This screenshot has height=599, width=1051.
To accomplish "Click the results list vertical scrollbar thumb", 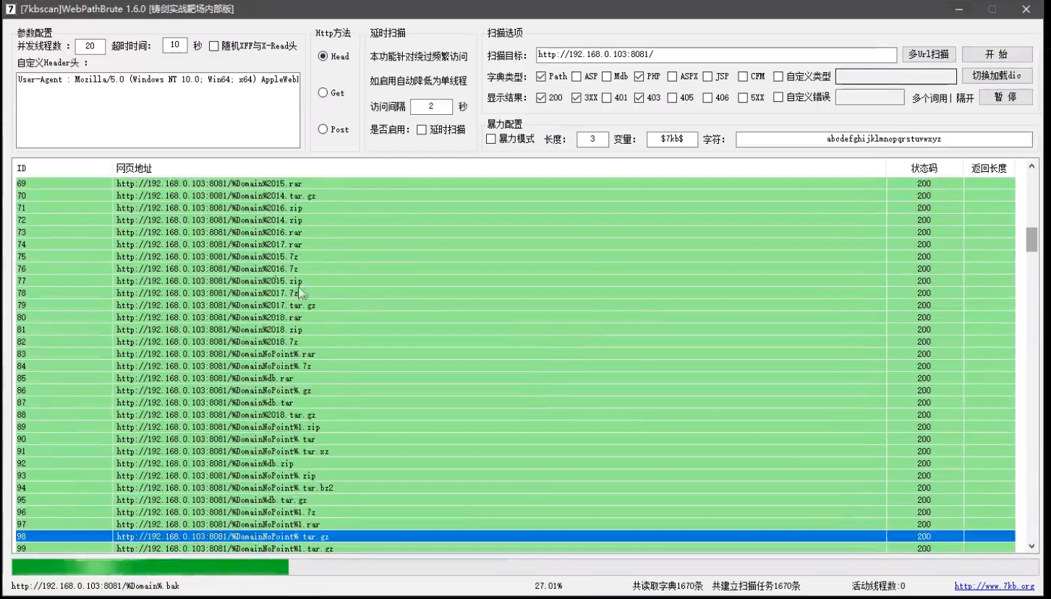I will coord(1031,239).
